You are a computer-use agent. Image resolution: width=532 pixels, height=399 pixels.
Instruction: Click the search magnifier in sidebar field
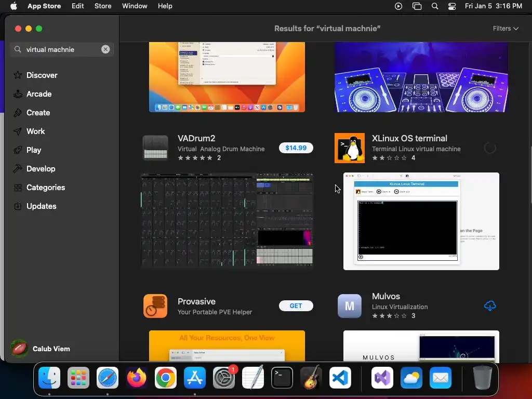point(18,49)
